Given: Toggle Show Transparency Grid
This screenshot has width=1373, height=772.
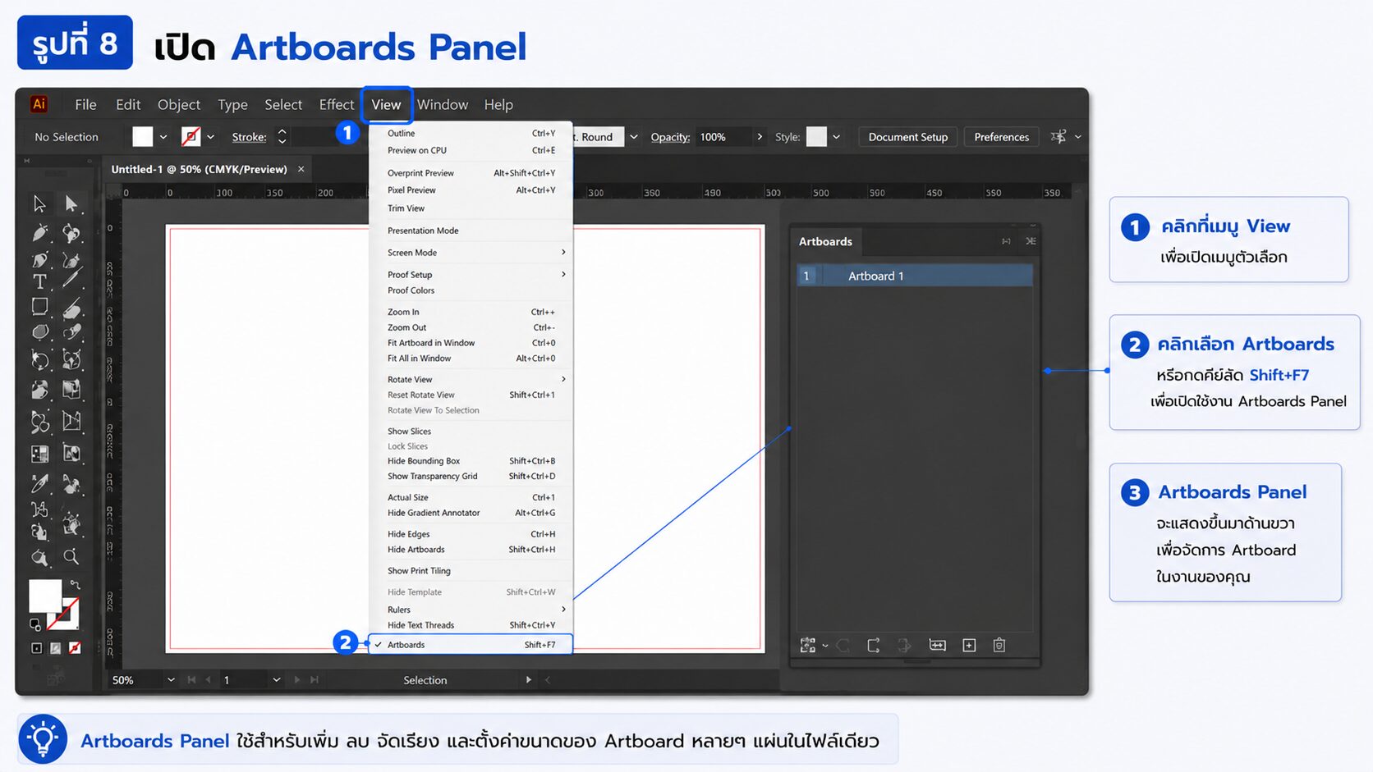Looking at the screenshot, I should [471, 477].
